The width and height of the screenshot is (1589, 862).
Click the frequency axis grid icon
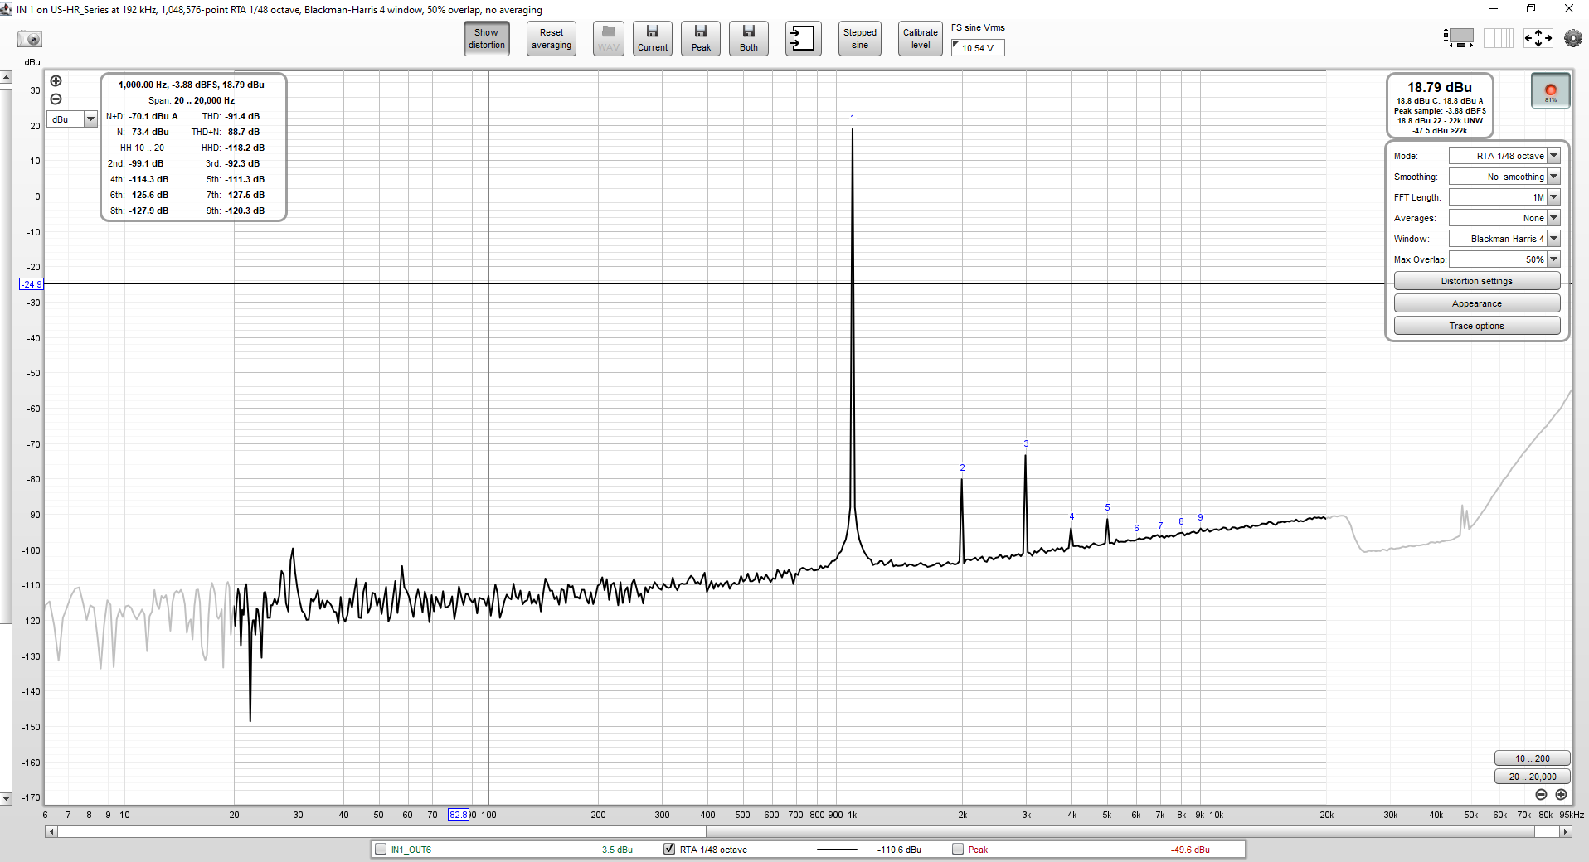click(1499, 38)
